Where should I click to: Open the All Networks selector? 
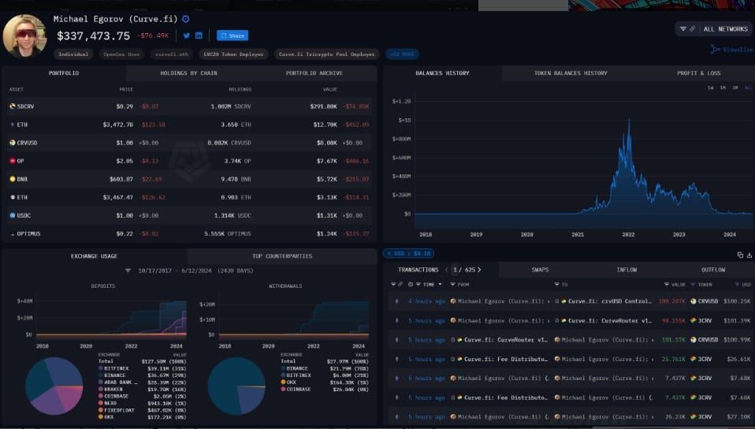click(x=713, y=29)
